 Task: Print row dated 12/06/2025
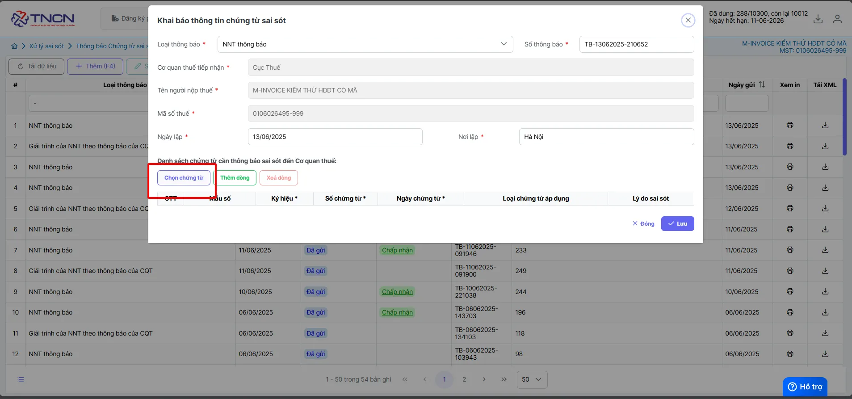click(x=790, y=209)
